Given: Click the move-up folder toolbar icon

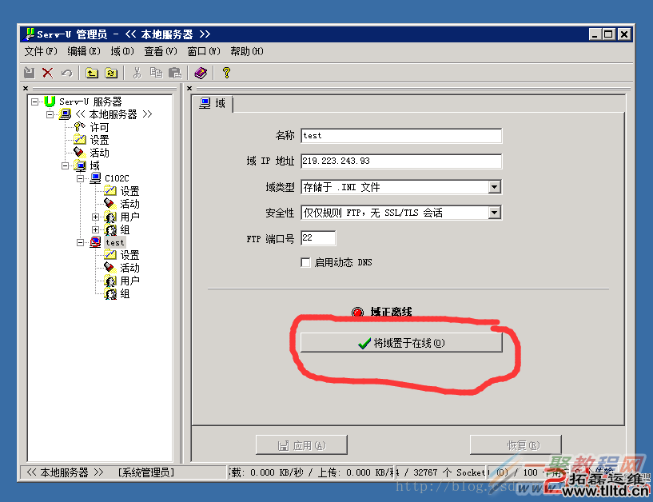Looking at the screenshot, I should coord(92,73).
